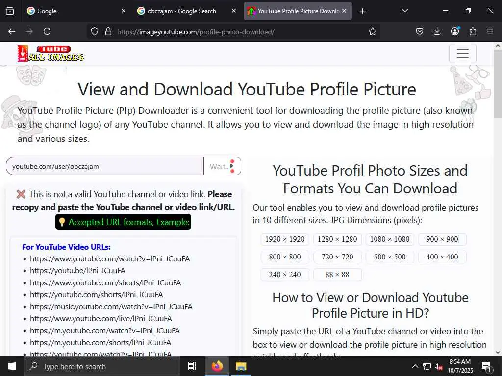Viewport: 502px width, 376px height.
Task: Open the notification center icon
Action: pyautogui.click(x=486, y=366)
